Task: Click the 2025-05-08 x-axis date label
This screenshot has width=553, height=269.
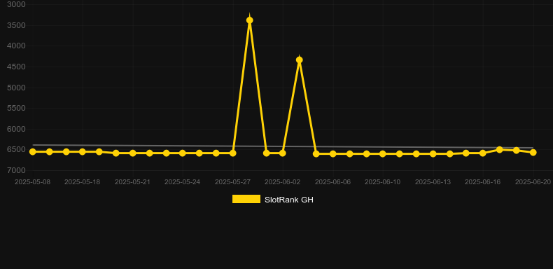Action: point(32,182)
